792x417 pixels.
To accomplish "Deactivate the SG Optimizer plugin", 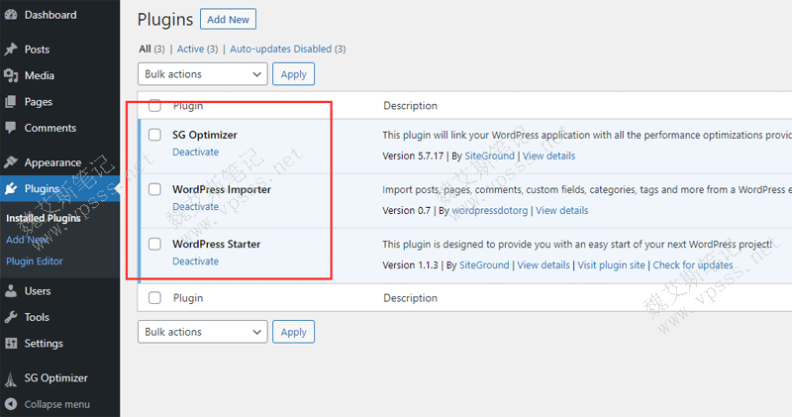I will click(x=195, y=152).
